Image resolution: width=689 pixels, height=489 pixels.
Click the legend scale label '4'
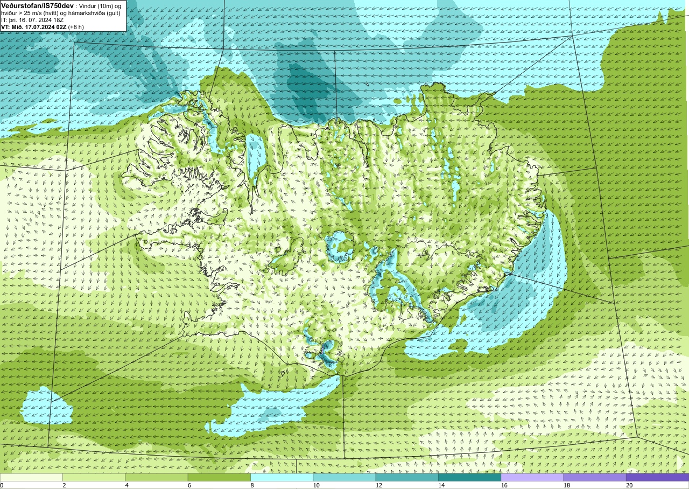126,485
